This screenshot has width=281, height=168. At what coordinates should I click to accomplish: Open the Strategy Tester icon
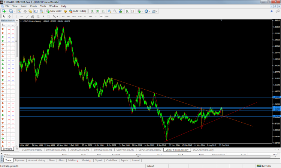(x=41, y=11)
